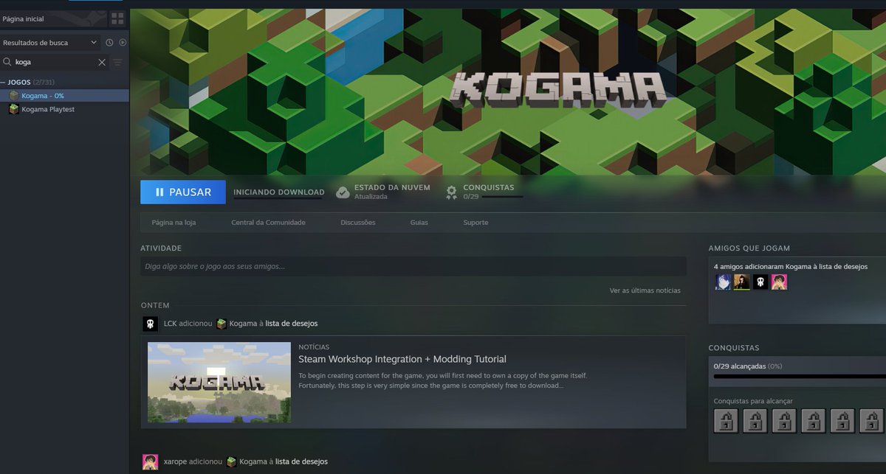Click the koga search input field

(55, 63)
